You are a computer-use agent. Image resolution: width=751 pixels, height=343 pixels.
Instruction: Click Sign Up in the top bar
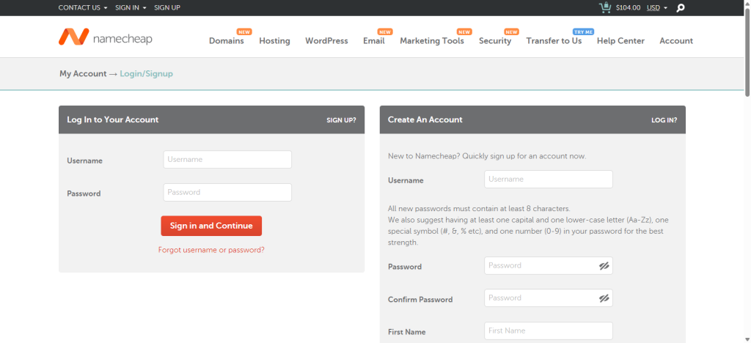pos(167,7)
